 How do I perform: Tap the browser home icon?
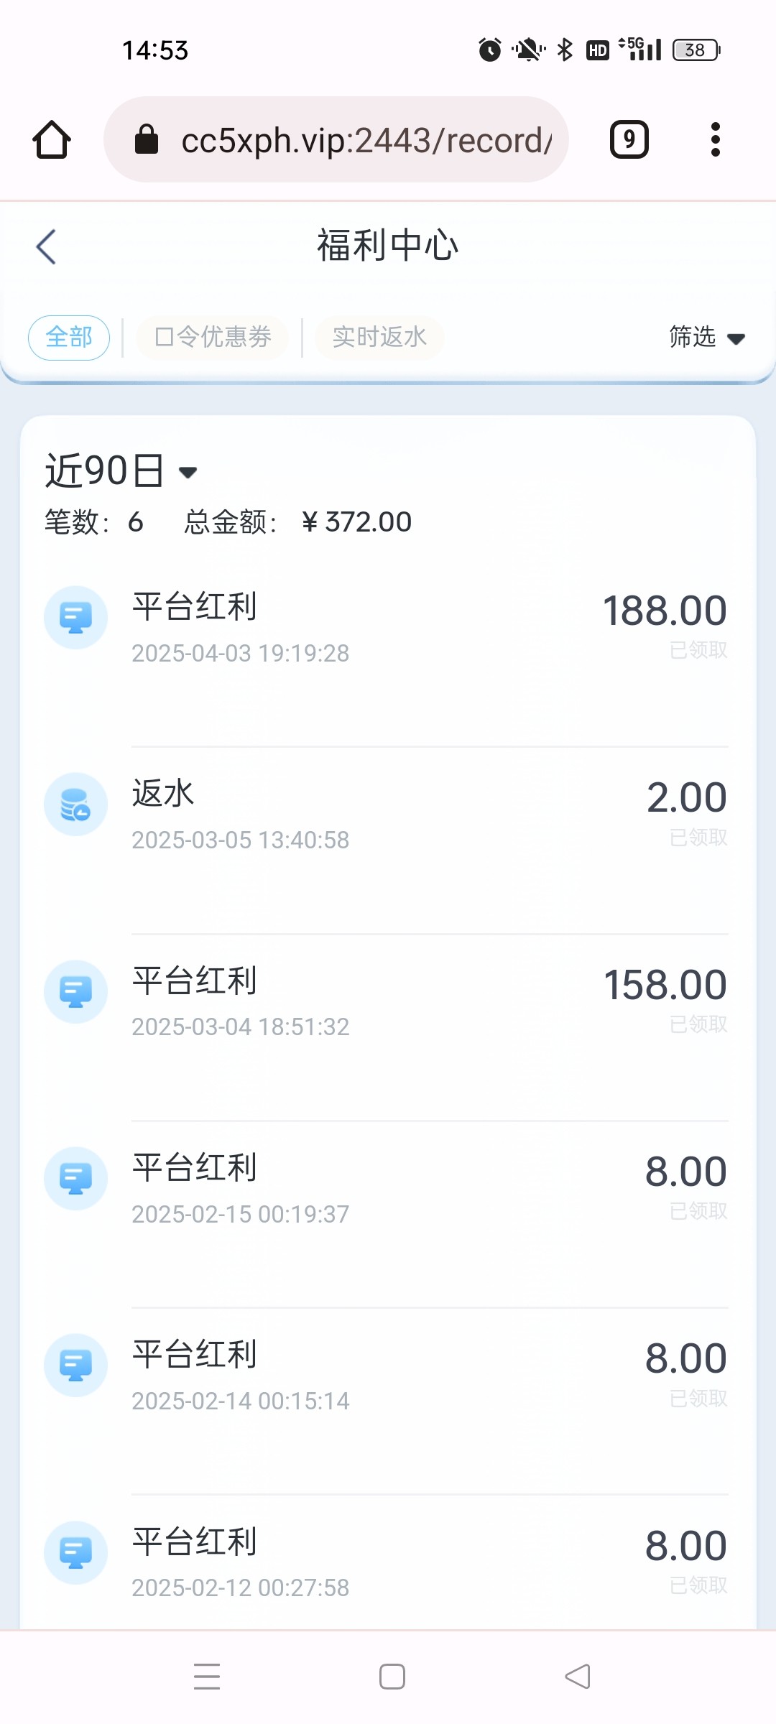click(x=52, y=139)
